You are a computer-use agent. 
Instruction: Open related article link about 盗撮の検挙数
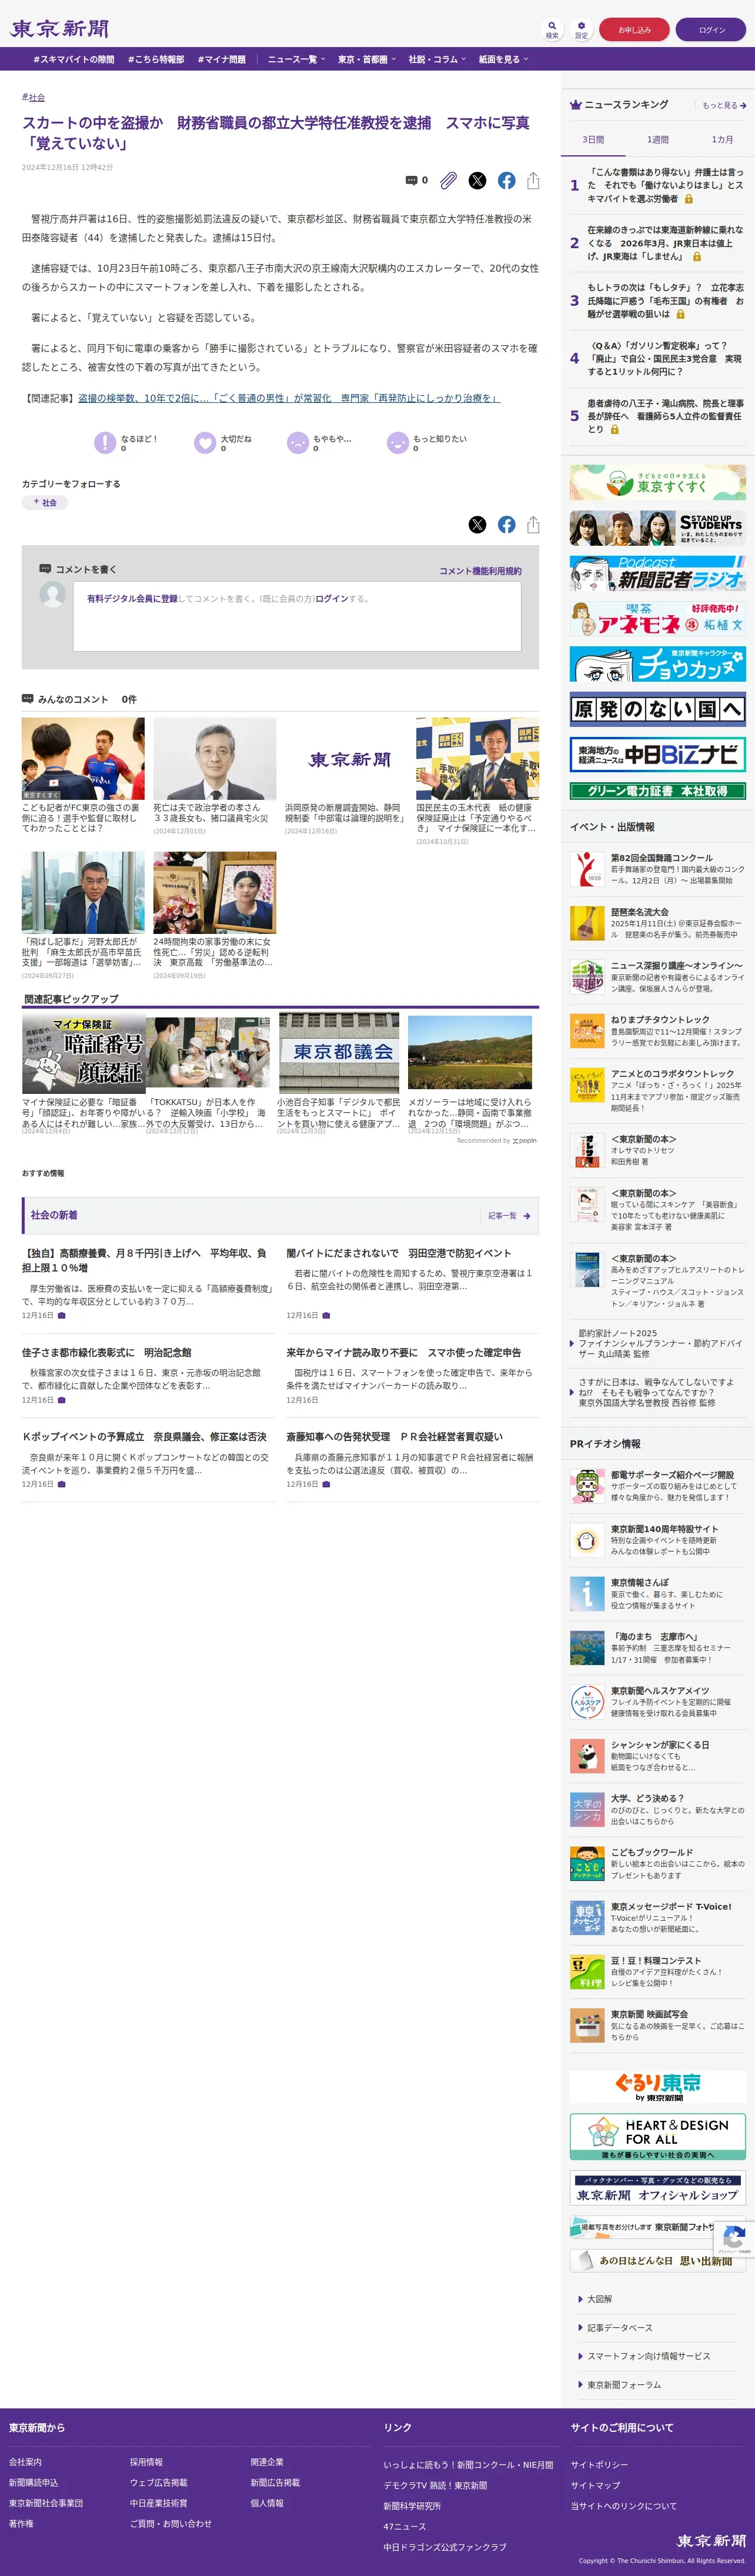[289, 398]
